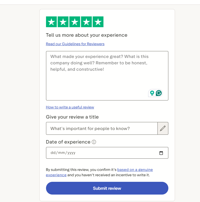Select the dd day segment
Image resolution: width=200 pixels, height=202 pixels.
[x=53, y=153]
